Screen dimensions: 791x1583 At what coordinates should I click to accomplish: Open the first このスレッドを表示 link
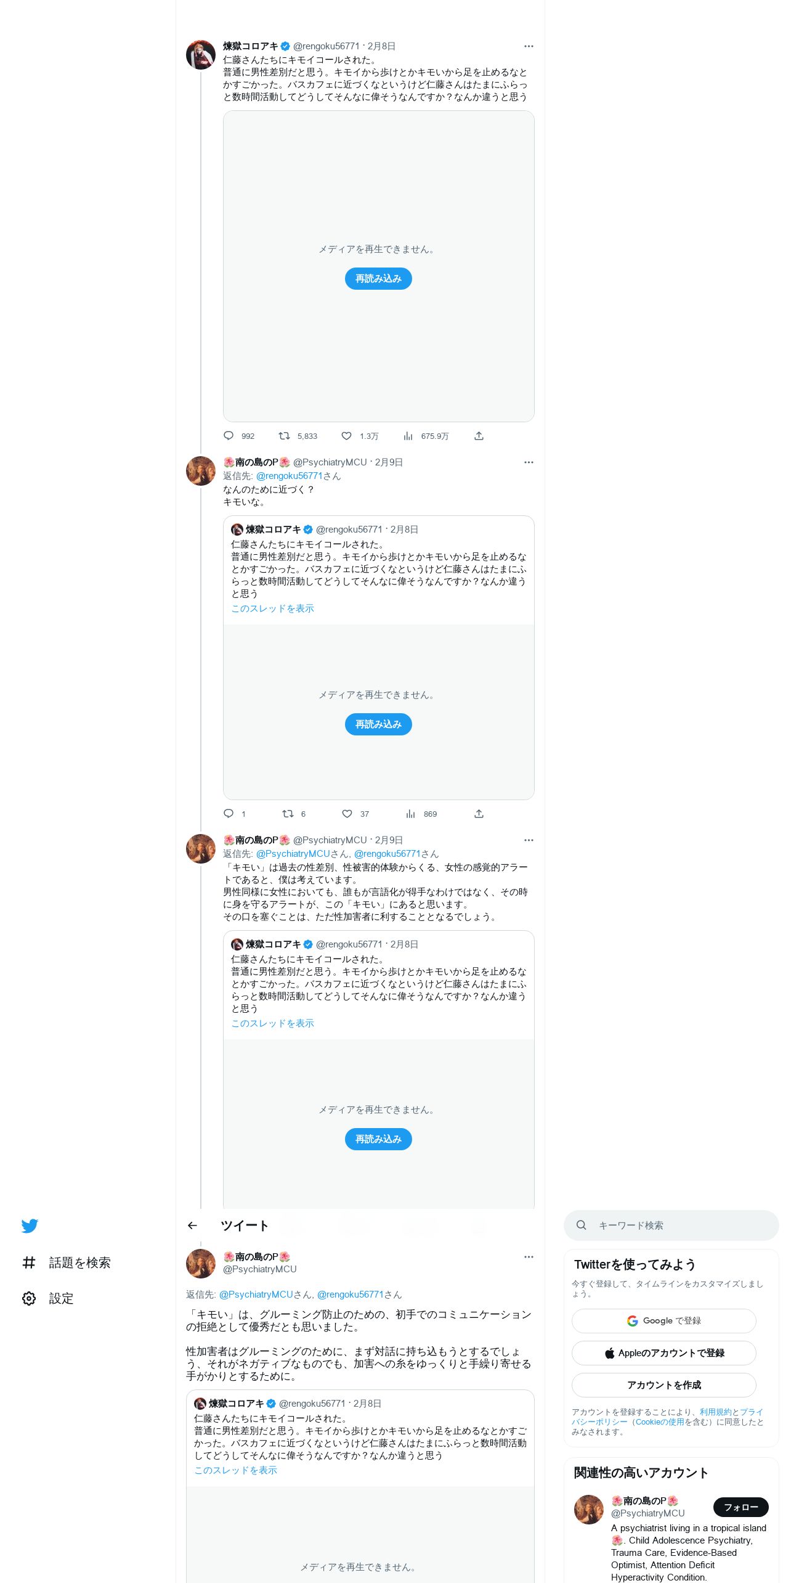click(272, 608)
